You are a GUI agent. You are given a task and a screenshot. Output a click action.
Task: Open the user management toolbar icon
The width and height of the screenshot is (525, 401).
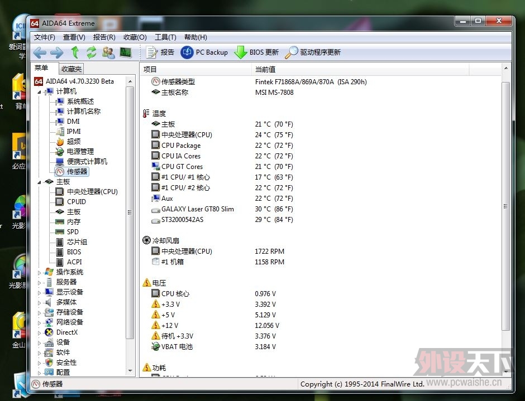click(x=108, y=52)
